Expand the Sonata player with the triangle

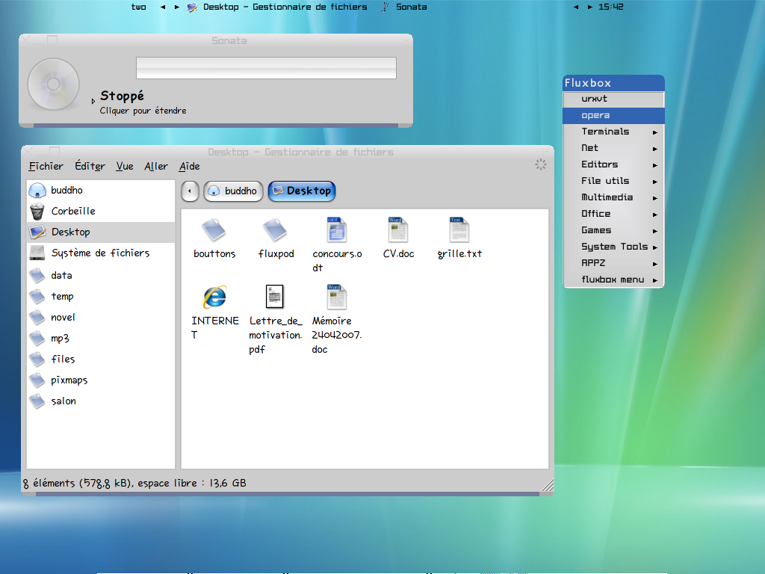(93, 102)
